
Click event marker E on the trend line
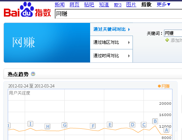[110, 124]
